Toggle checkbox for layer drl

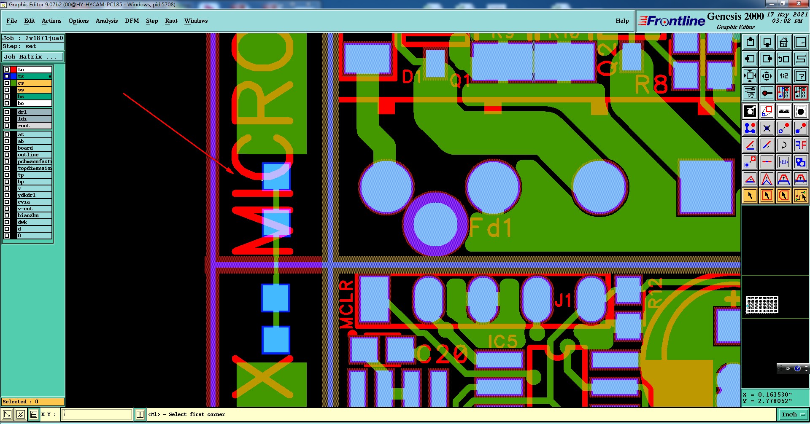[x=7, y=112]
